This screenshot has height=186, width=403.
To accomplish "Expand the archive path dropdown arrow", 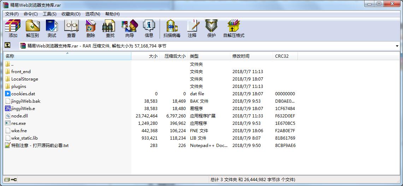I will (397, 46).
